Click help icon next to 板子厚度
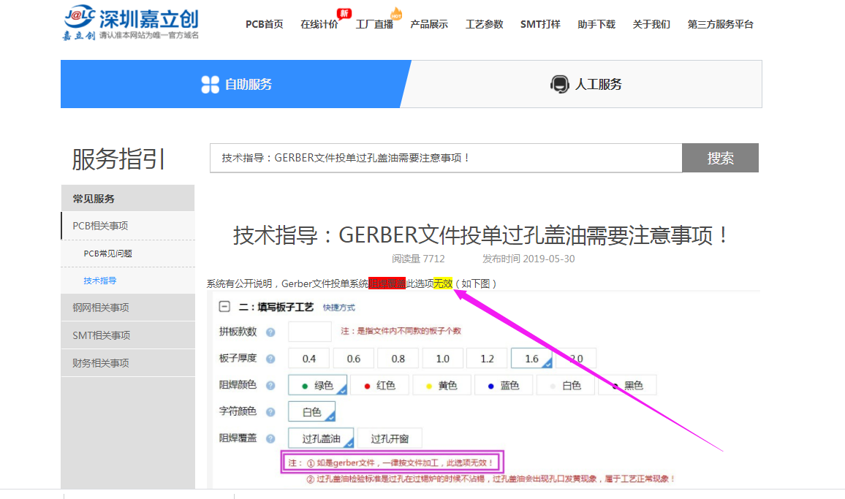 [270, 359]
